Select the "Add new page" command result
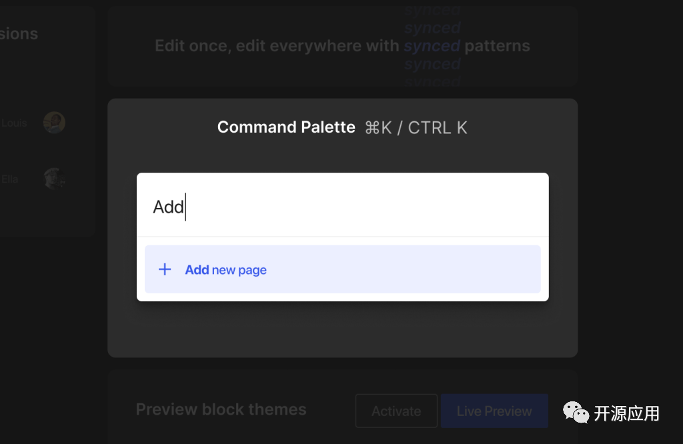Screen dimensions: 683x444 click(x=342, y=269)
